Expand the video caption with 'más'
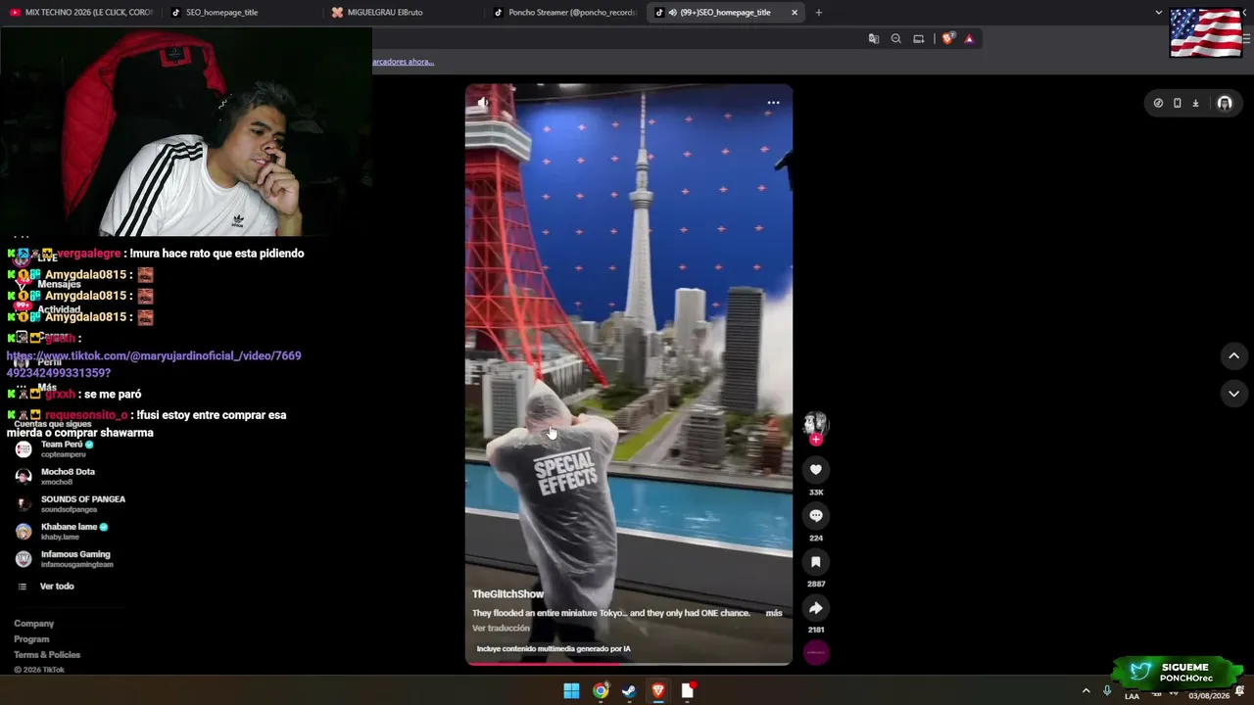The width and height of the screenshot is (1254, 705). point(774,613)
